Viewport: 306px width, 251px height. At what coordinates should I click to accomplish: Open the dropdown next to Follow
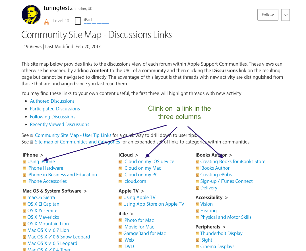(x=286, y=15)
